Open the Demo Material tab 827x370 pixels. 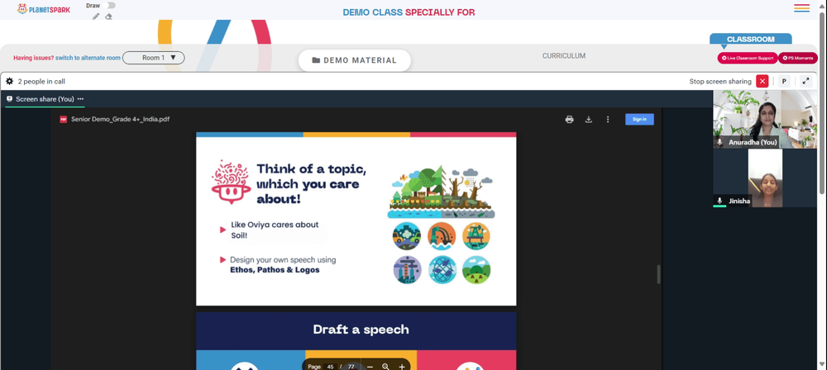[355, 60]
